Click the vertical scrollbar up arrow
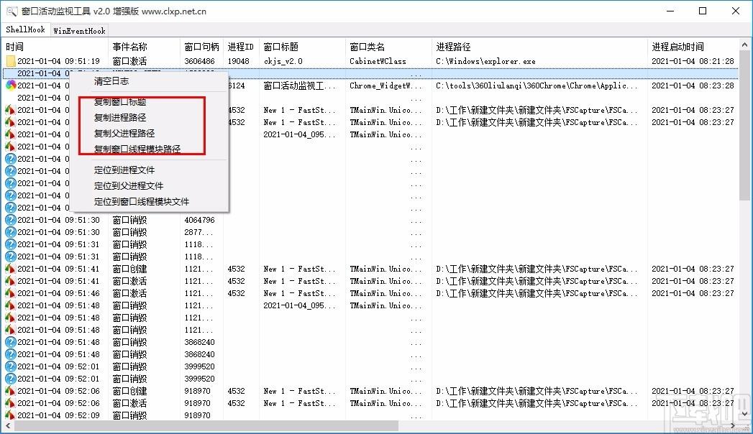Screen dimensions: 753x434 click(744, 45)
